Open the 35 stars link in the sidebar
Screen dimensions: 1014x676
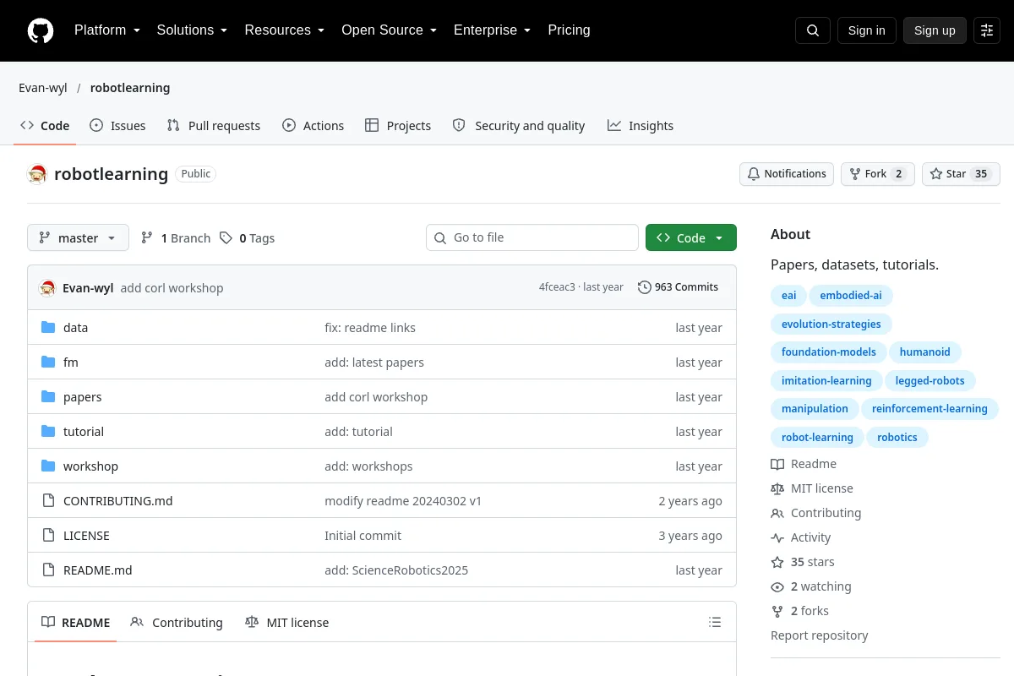[x=803, y=562]
